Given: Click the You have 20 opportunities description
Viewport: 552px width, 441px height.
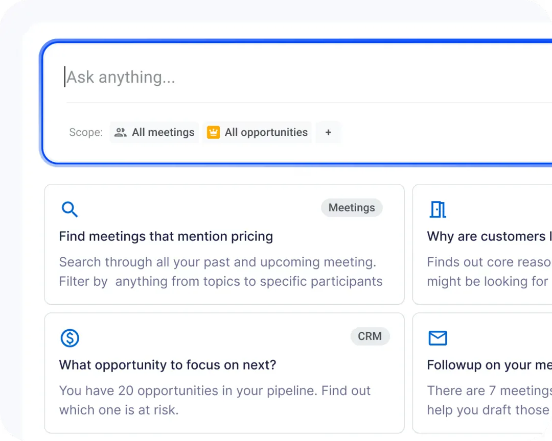Looking at the screenshot, I should [x=215, y=400].
